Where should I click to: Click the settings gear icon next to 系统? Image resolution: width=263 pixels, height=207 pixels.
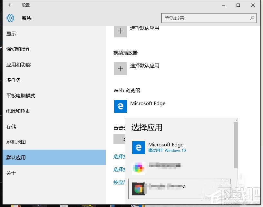coord(10,18)
